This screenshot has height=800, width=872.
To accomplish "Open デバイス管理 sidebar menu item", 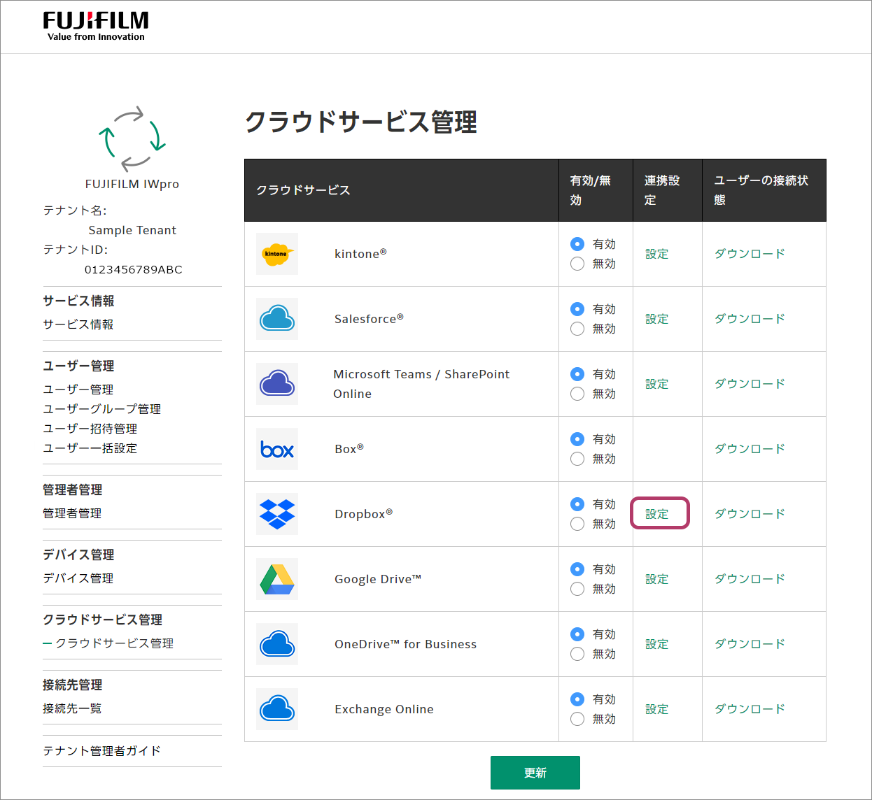I will coord(78,578).
